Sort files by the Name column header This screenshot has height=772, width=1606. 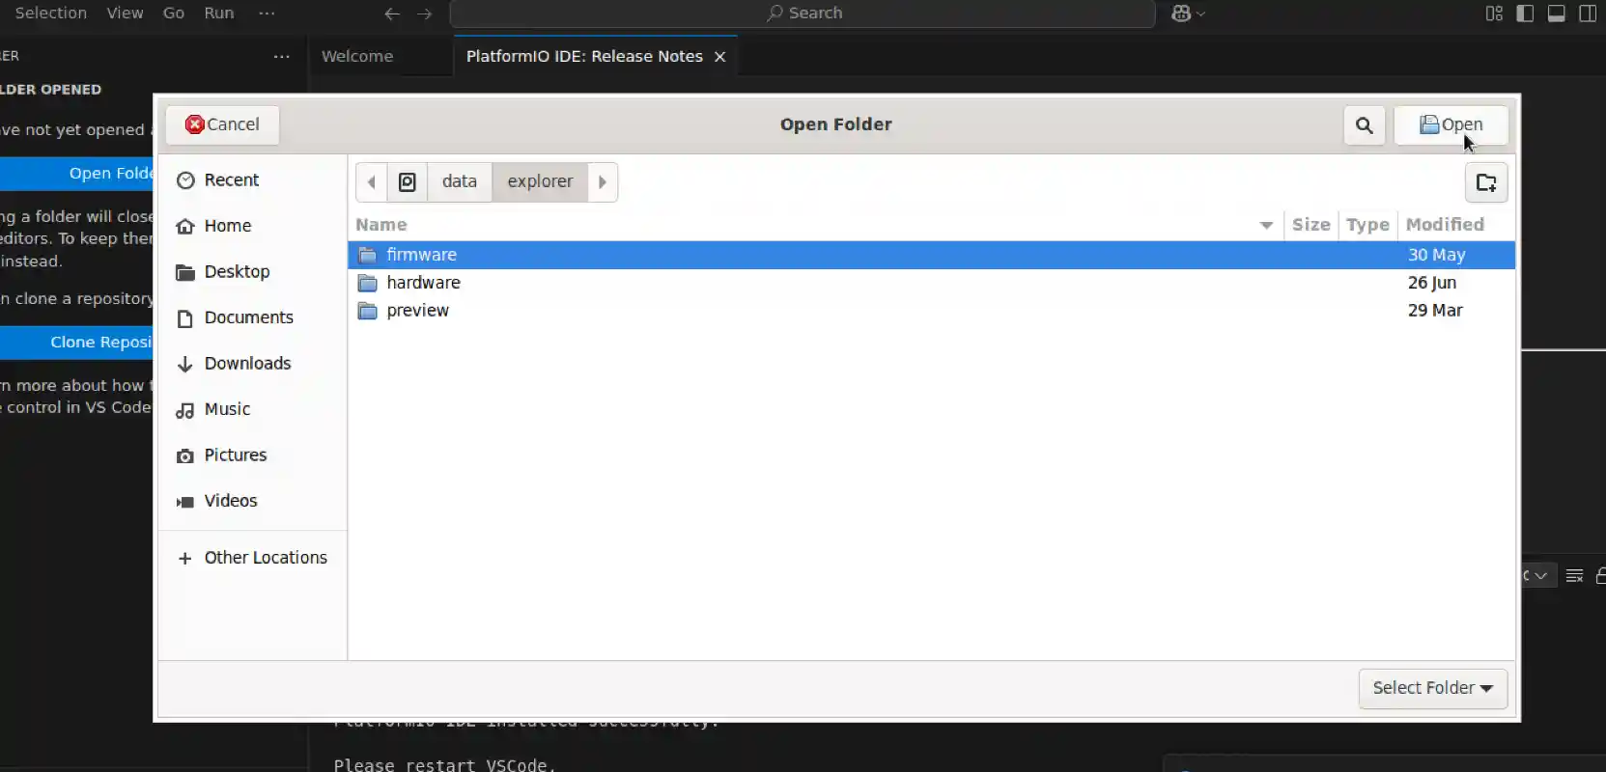(x=815, y=225)
